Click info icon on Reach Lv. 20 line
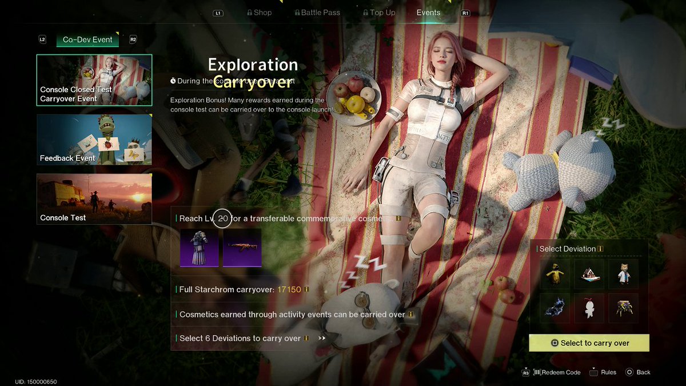Viewport: 686px width, 386px height. pyautogui.click(x=398, y=218)
